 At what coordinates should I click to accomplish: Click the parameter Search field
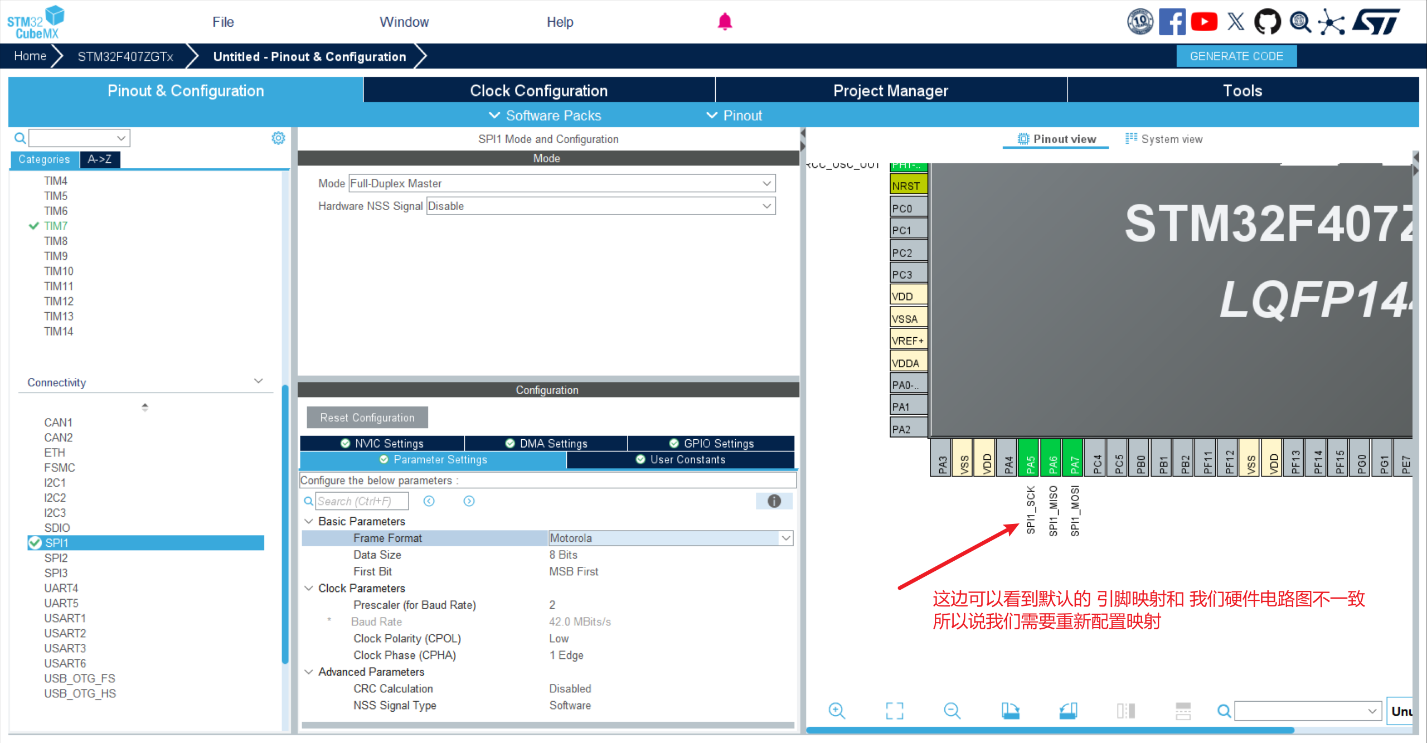[362, 501]
